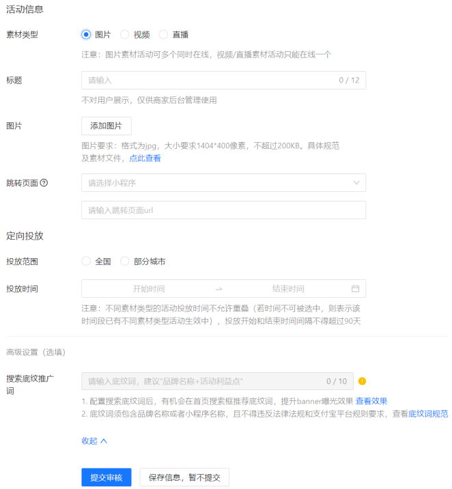Open the 查看效果 link
The height and width of the screenshot is (489, 452).
click(371, 401)
